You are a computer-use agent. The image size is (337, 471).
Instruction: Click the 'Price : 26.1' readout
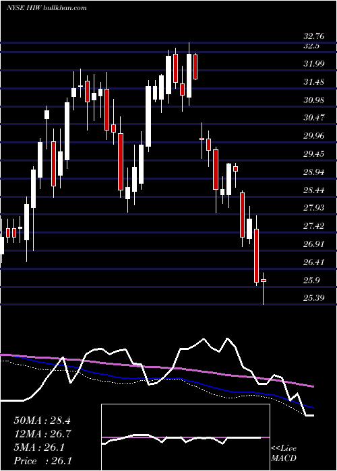(42, 461)
